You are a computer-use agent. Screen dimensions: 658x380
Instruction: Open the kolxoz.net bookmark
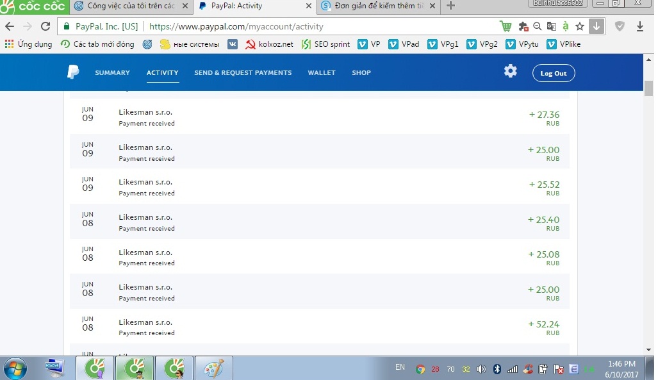269,44
